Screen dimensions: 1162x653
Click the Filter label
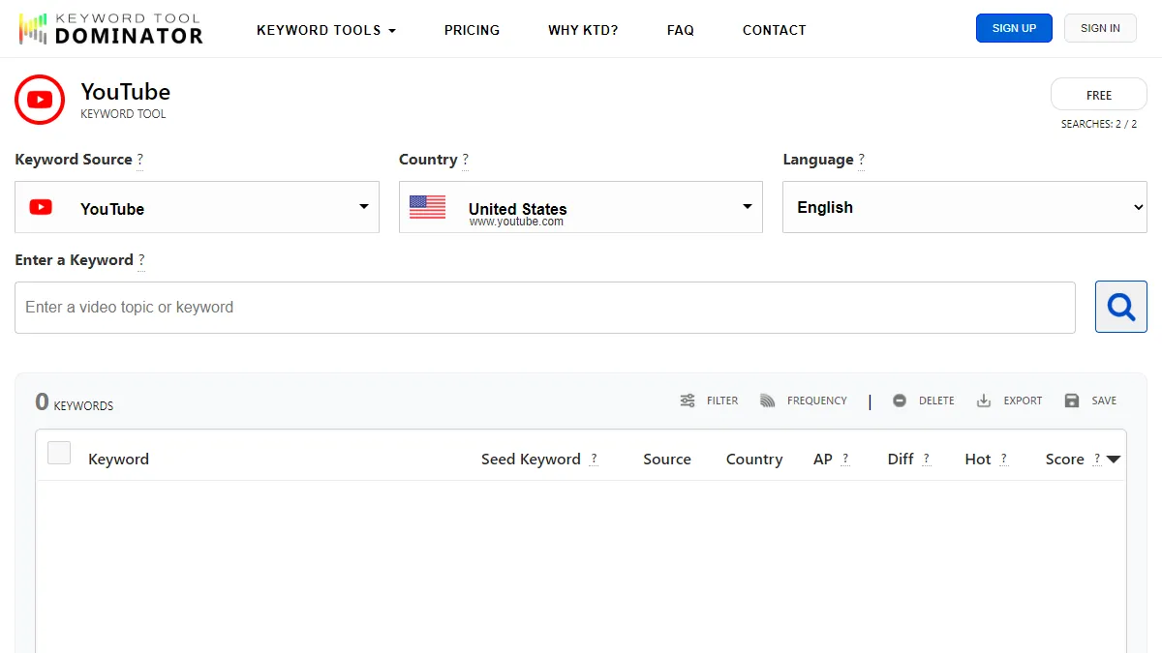(x=722, y=401)
